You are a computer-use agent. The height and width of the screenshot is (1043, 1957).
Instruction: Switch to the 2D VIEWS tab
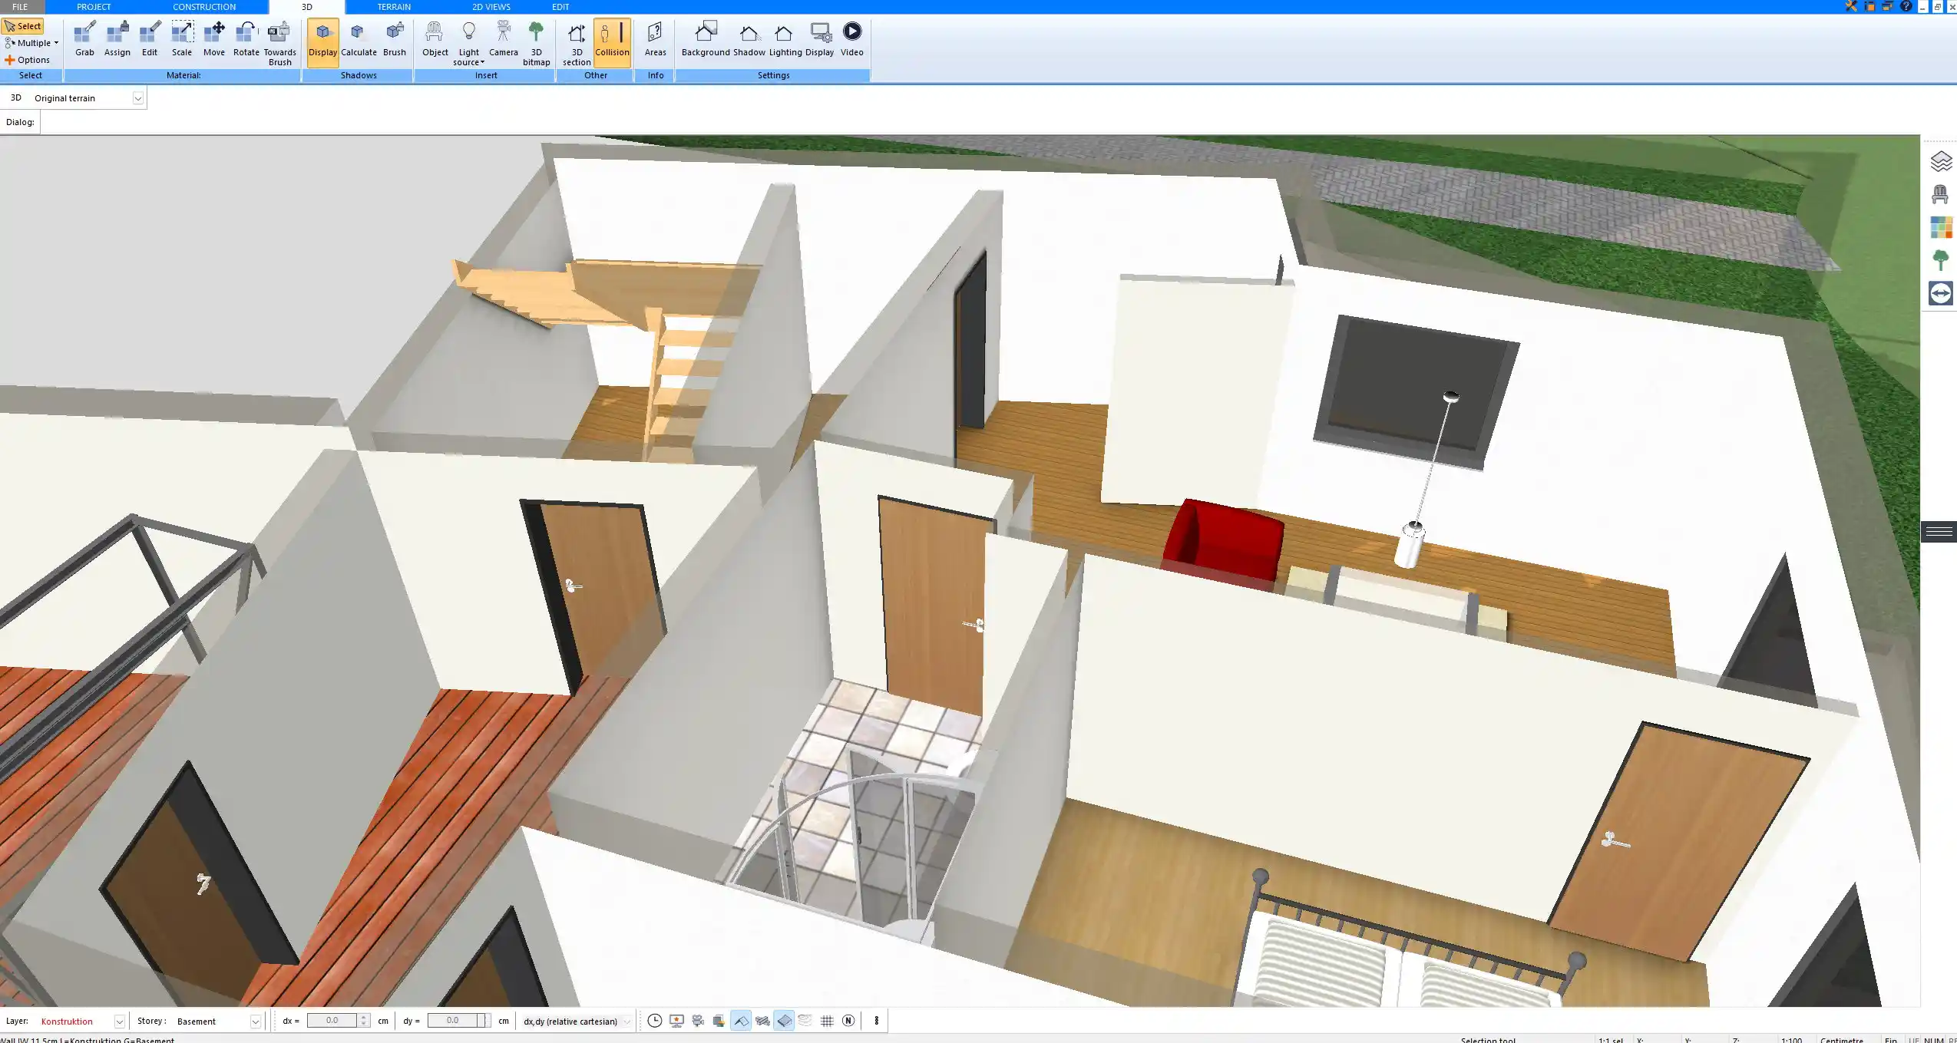[x=491, y=7]
